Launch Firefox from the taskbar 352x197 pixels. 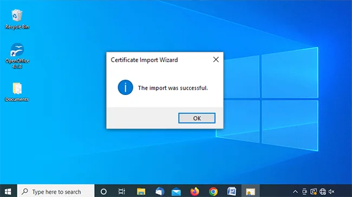194,192
